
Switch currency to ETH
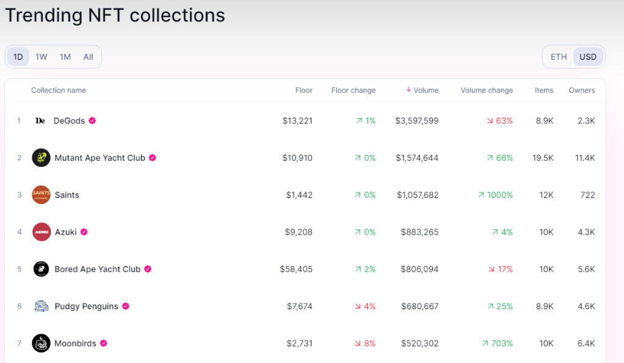pos(559,57)
